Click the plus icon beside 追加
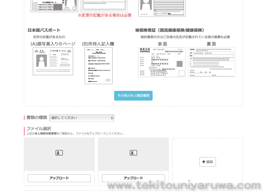This screenshot has width=262, height=193. [204, 162]
